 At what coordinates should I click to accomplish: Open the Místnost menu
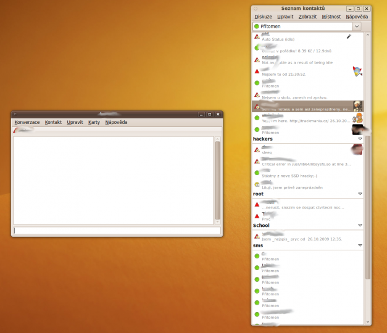tap(331, 17)
